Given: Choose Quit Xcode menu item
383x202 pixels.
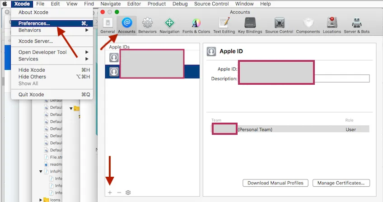Looking at the screenshot, I should [x=52, y=94].
